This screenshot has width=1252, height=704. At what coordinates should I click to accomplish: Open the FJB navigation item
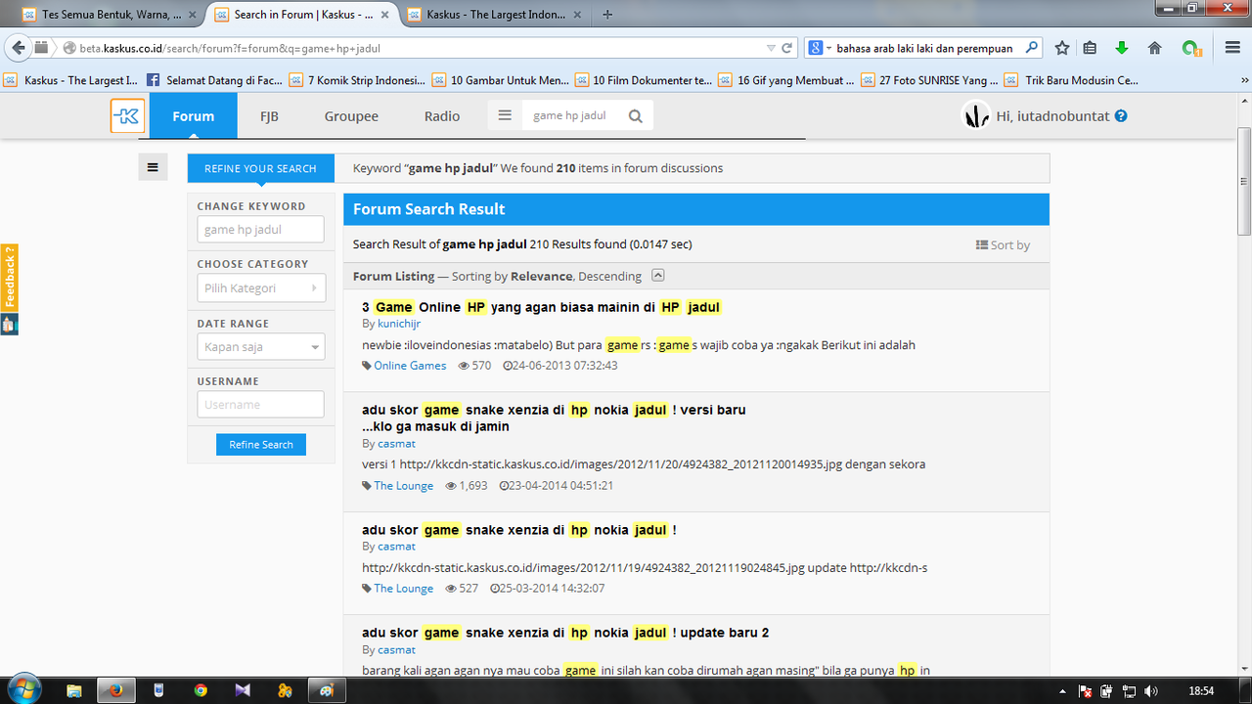269,115
